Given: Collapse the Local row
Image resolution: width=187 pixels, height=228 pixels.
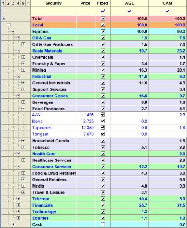Looking at the screenshot, I should click(x=9, y=25).
